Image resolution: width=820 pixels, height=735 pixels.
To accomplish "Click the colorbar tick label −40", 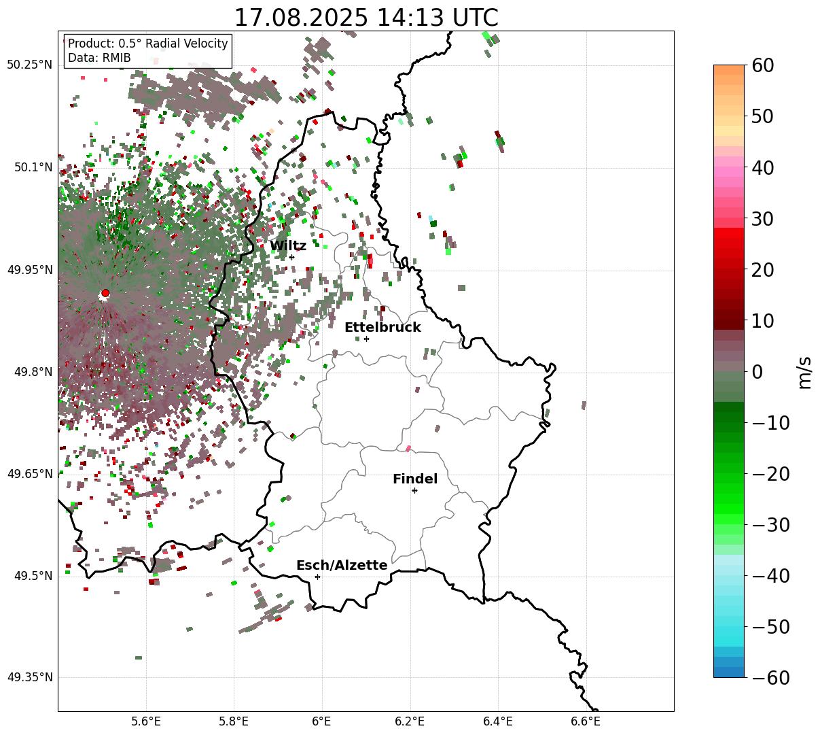I will pyautogui.click(x=771, y=575).
